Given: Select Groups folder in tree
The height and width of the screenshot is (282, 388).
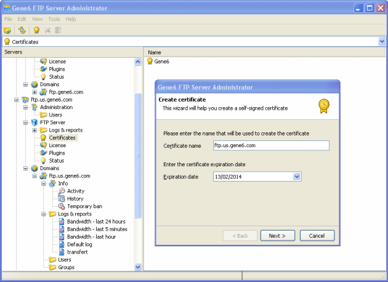Looking at the screenshot, I should pyautogui.click(x=66, y=267).
